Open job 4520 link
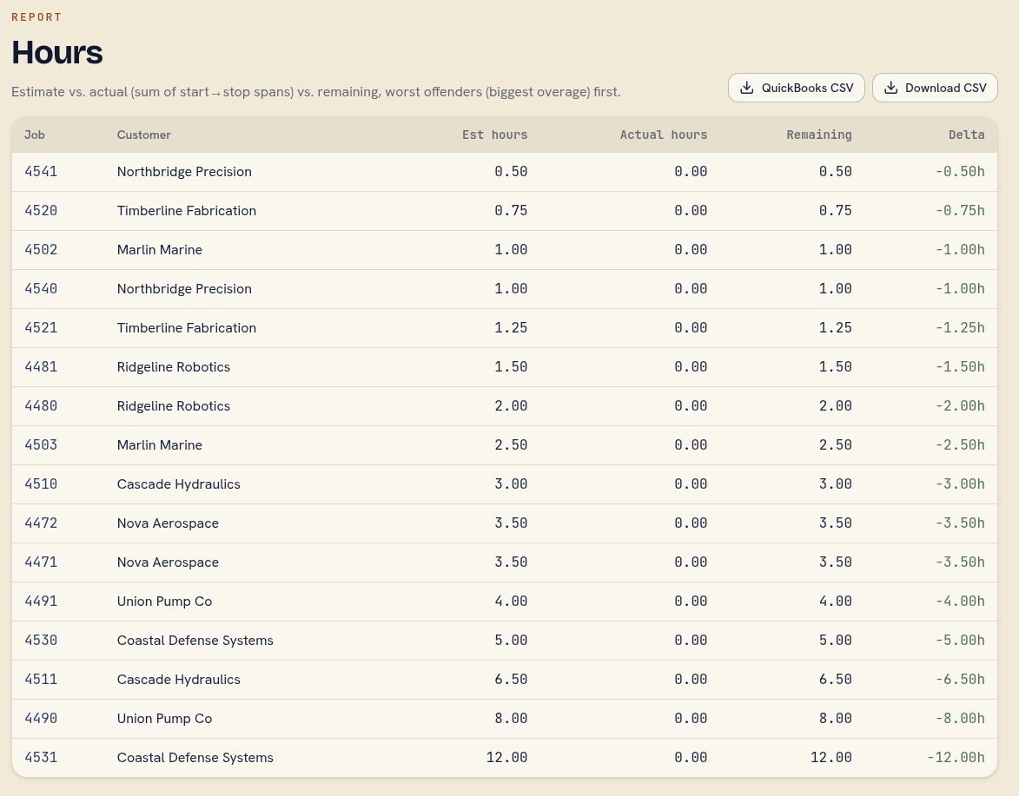The width and height of the screenshot is (1019, 796). pos(41,210)
